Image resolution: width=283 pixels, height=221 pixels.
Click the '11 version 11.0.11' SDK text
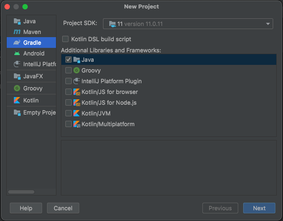click(x=140, y=24)
